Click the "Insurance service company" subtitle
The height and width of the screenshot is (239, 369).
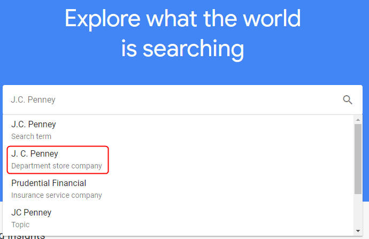tap(57, 195)
